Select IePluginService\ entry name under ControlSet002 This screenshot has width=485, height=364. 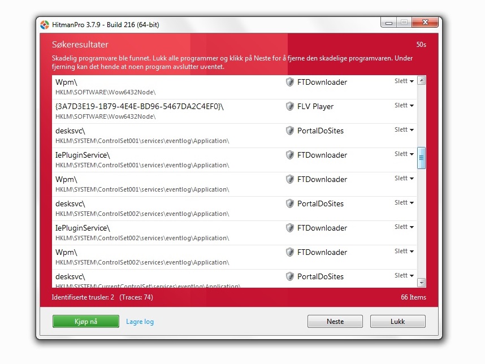click(x=83, y=228)
